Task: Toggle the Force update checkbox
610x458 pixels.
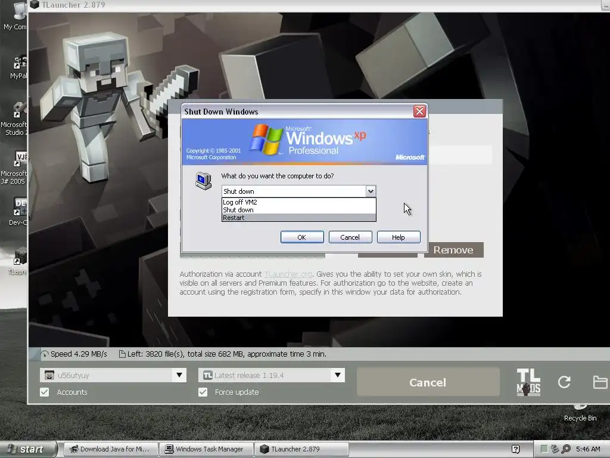Action: click(203, 392)
